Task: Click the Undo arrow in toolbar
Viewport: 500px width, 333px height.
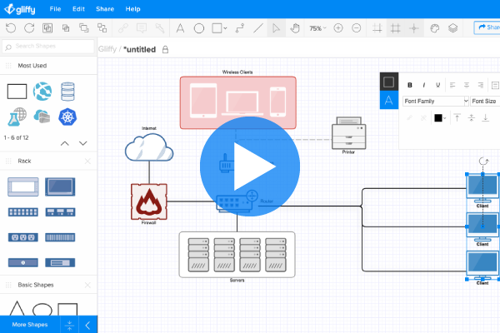Action: pyautogui.click(x=10, y=27)
